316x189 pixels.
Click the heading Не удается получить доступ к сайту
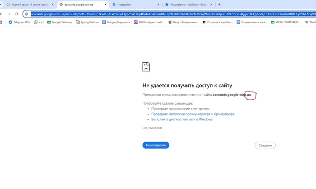187,85
